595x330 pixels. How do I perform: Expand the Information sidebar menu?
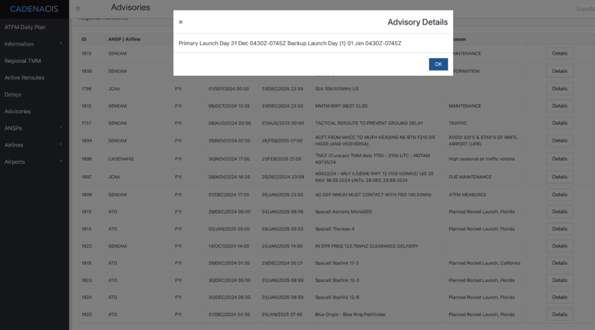[34, 44]
